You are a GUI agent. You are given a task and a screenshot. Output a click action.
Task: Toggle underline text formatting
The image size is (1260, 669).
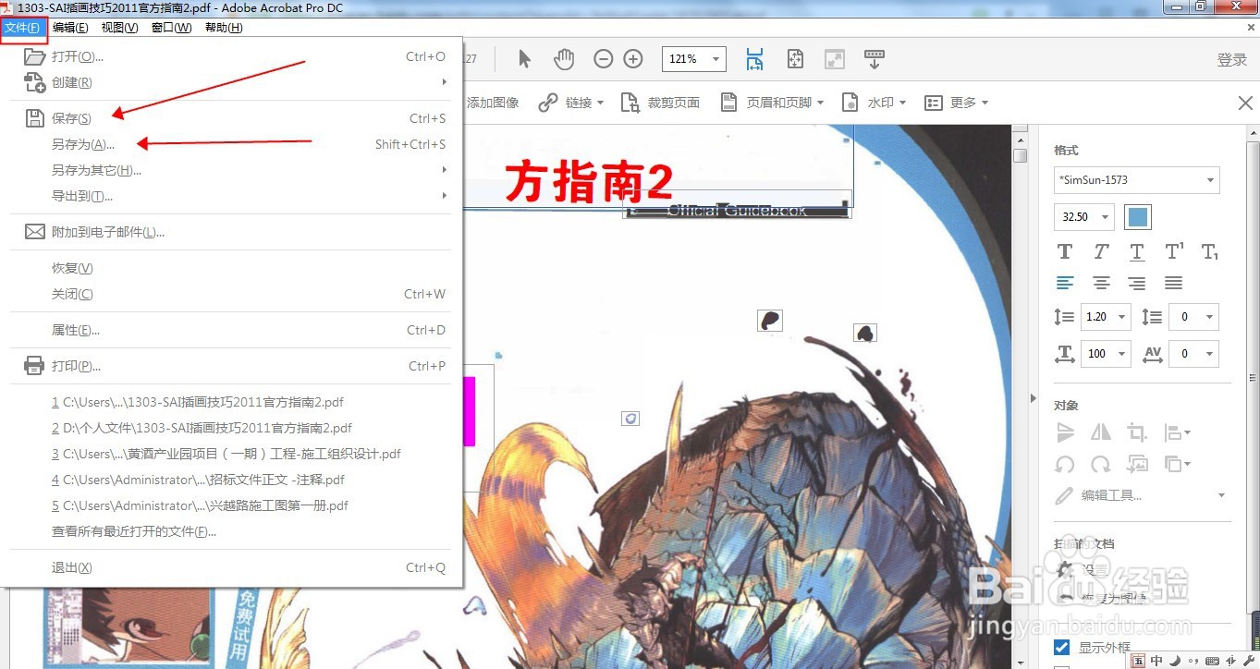[1136, 251]
